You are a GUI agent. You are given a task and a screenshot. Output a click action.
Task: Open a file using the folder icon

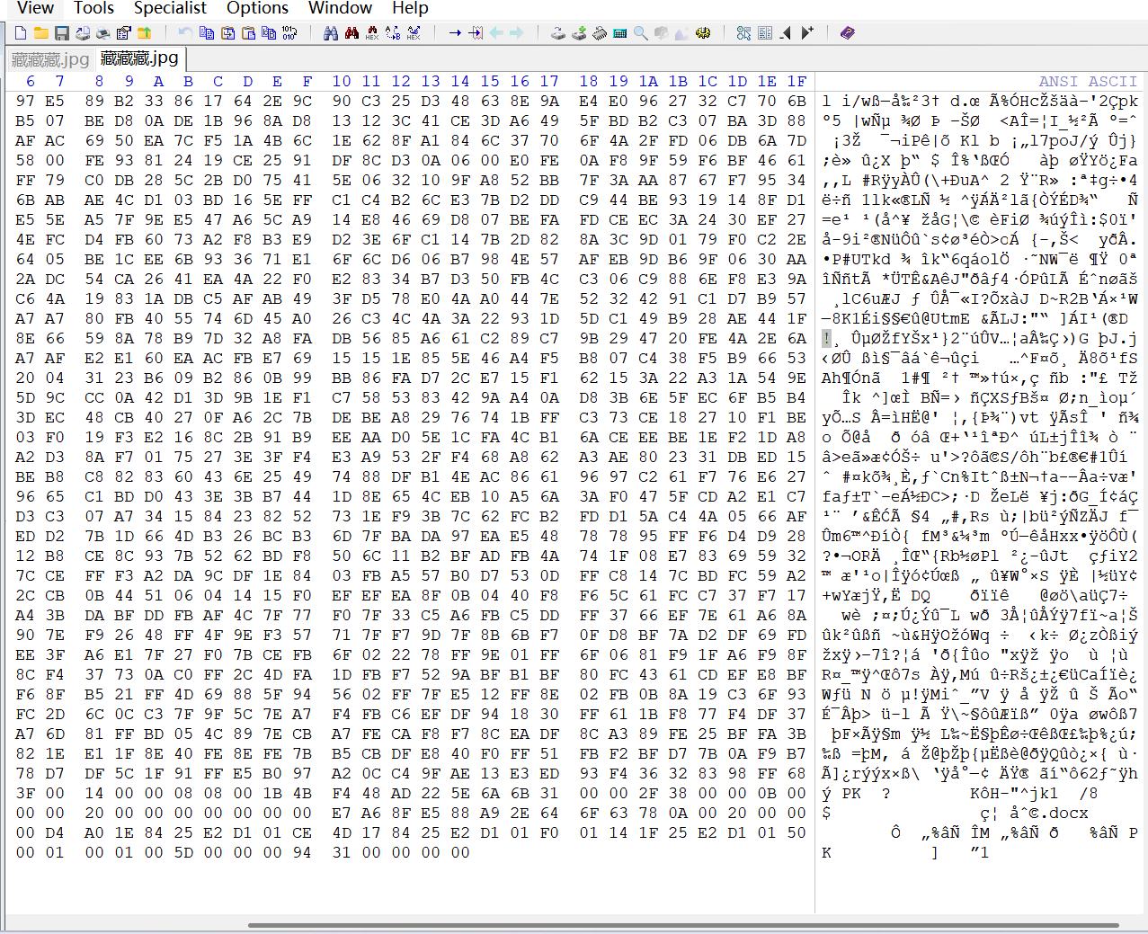tap(41, 32)
